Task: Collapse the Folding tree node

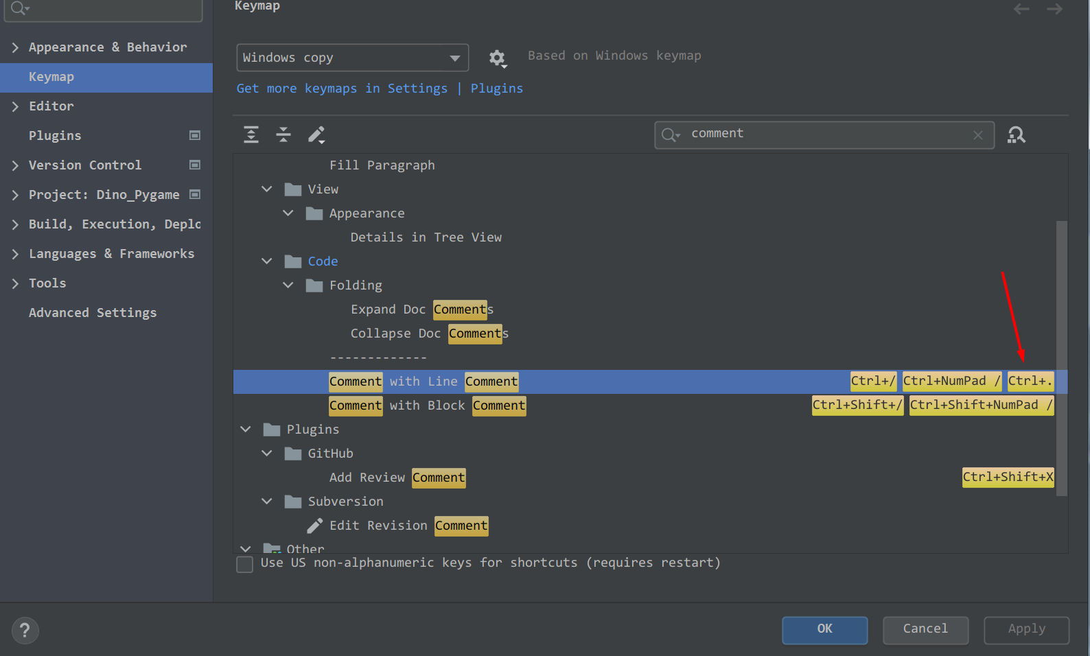Action: tap(288, 285)
